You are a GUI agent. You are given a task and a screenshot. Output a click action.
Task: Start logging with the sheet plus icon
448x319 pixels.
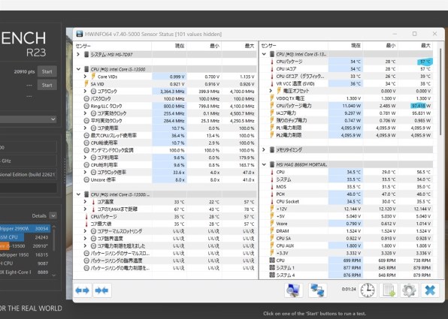click(x=389, y=290)
